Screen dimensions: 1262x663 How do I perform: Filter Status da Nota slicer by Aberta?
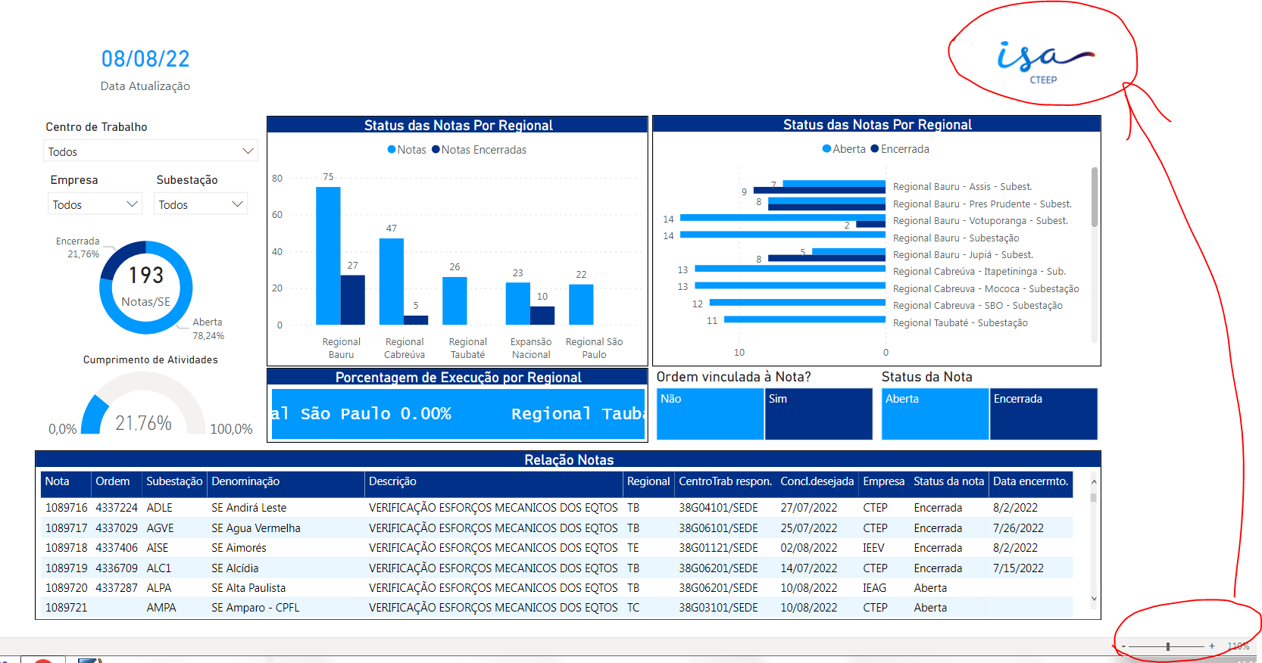tap(935, 413)
